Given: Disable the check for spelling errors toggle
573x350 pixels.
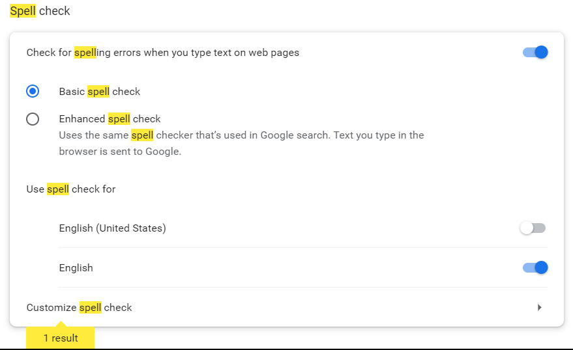Looking at the screenshot, I should pyautogui.click(x=535, y=52).
